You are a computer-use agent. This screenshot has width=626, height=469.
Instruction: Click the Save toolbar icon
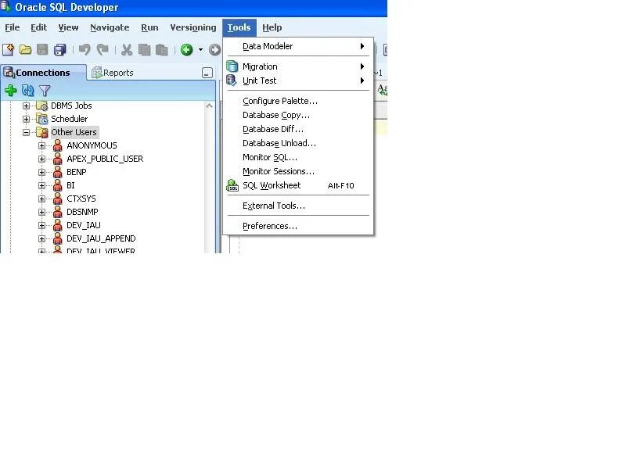click(42, 50)
